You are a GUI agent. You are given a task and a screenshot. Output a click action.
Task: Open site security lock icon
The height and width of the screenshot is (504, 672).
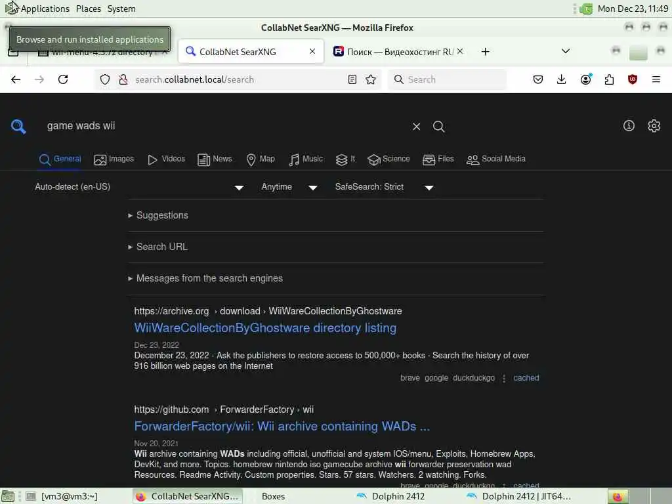pos(123,79)
